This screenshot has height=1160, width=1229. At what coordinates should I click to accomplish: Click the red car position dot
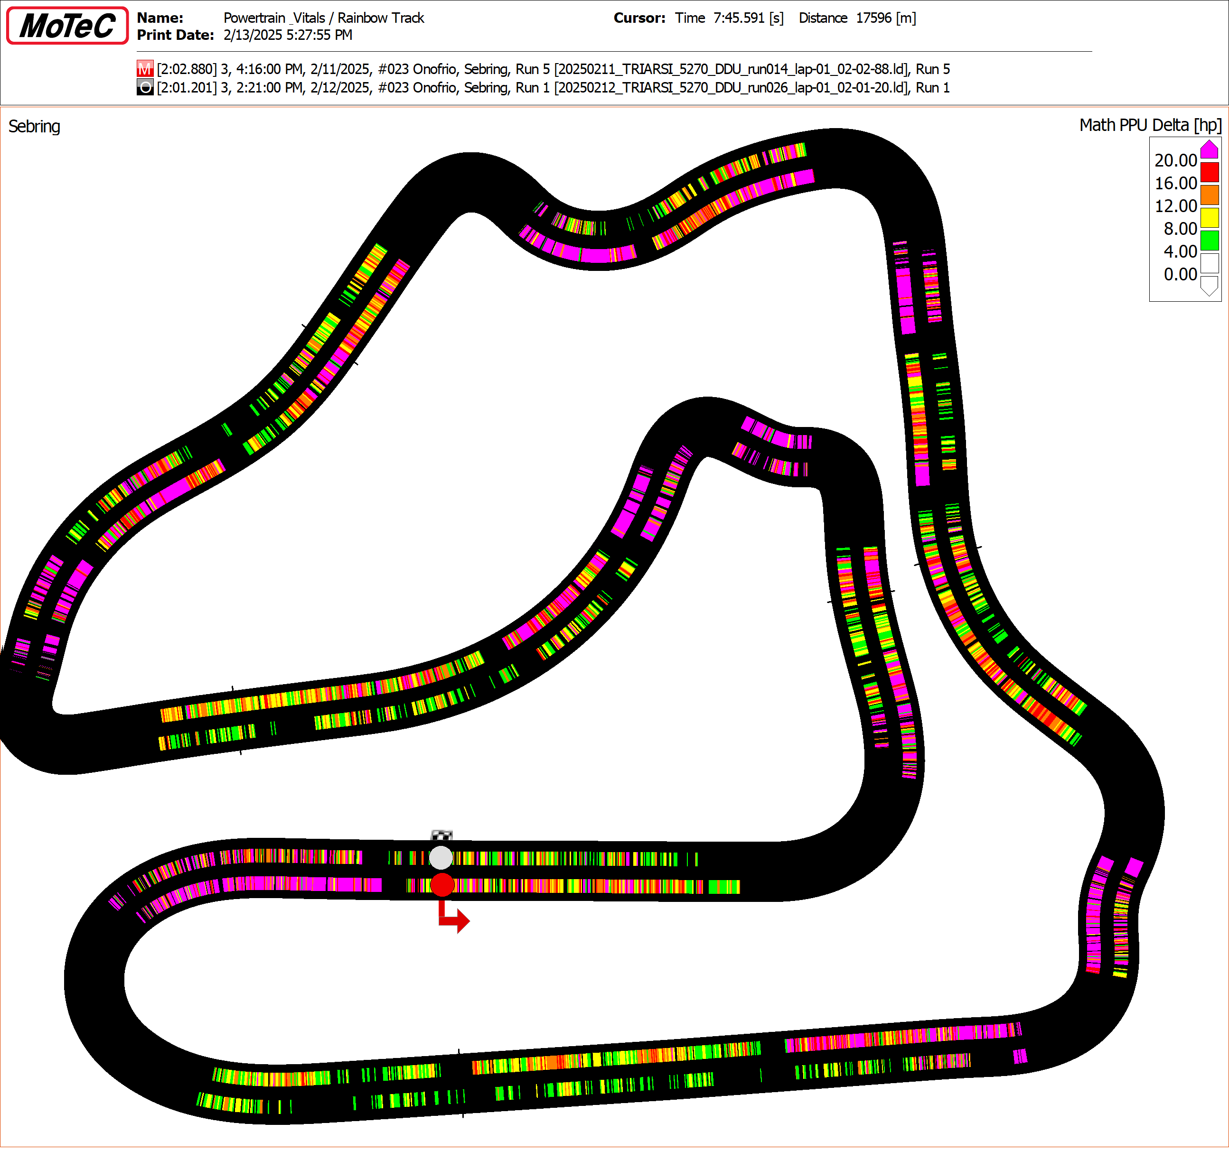tap(442, 885)
